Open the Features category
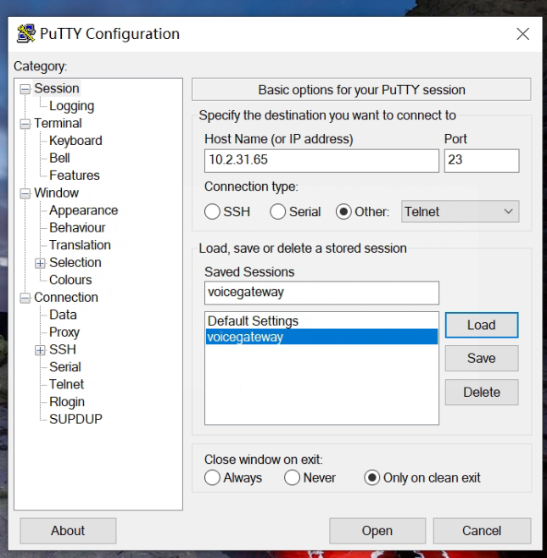 pyautogui.click(x=75, y=176)
